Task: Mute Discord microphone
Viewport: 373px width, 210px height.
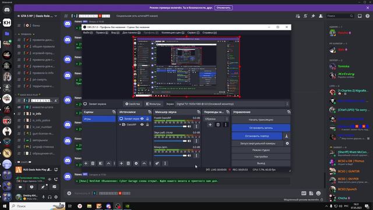Action: click(x=43, y=197)
